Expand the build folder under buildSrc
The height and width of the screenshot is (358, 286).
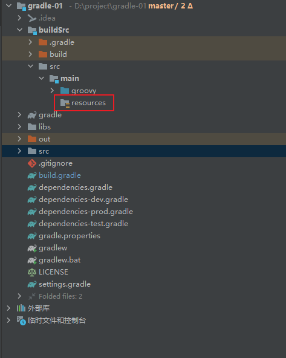(30, 54)
